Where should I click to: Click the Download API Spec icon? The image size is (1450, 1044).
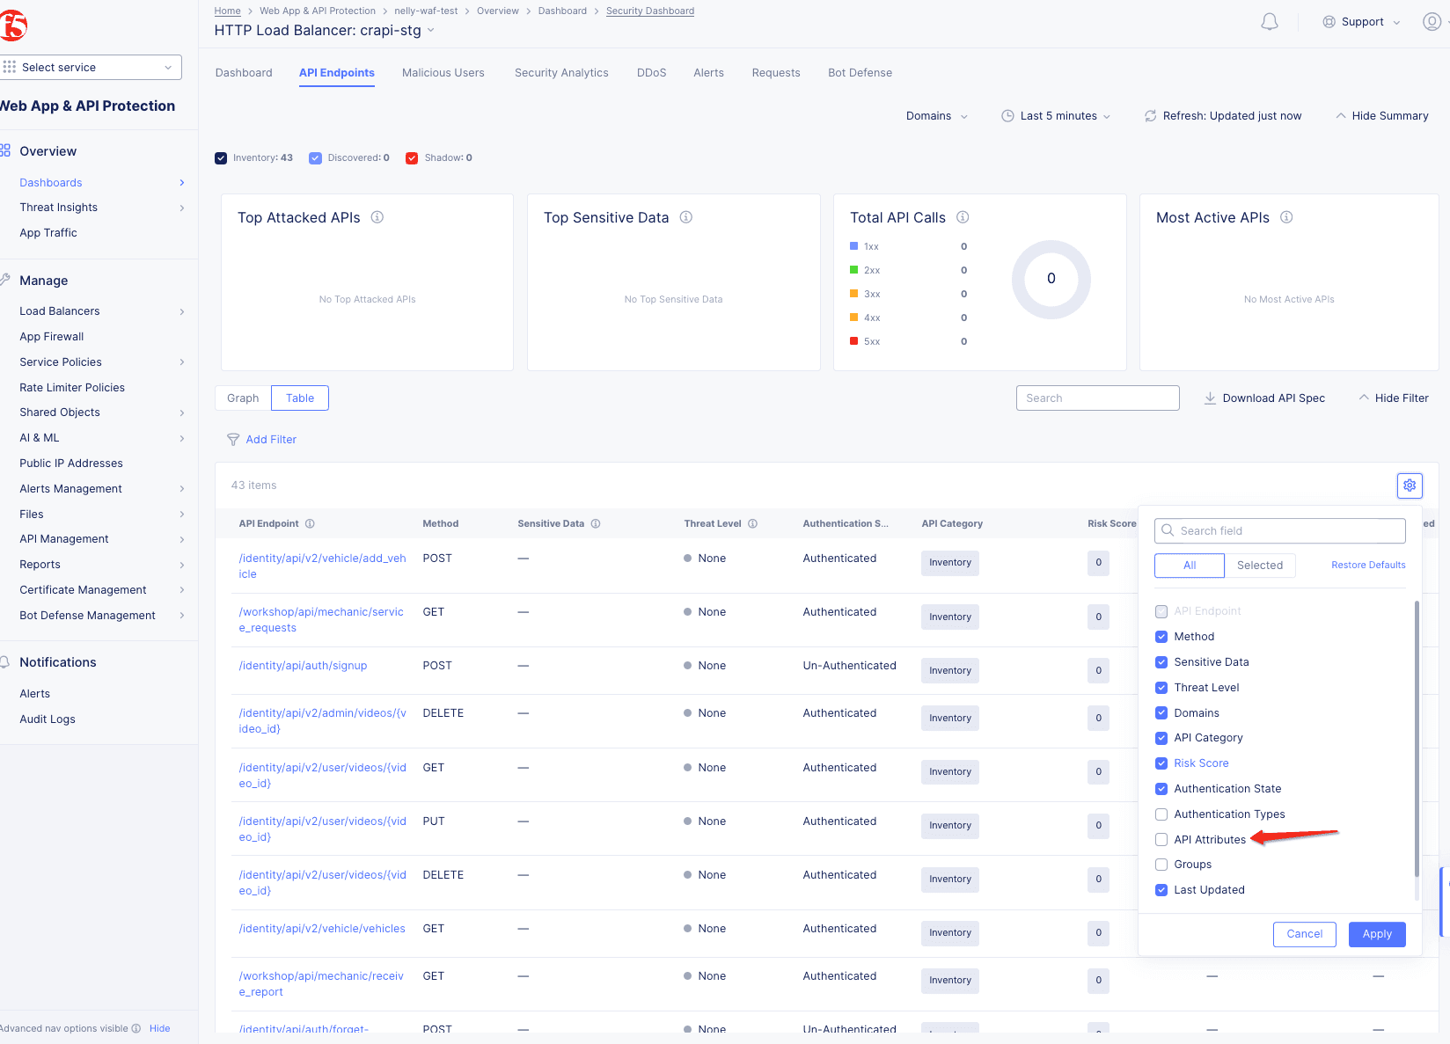tap(1210, 398)
